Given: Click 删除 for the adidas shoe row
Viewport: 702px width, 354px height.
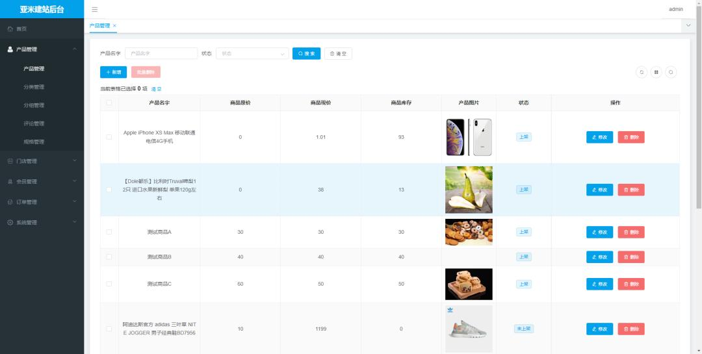Looking at the screenshot, I should point(631,329).
